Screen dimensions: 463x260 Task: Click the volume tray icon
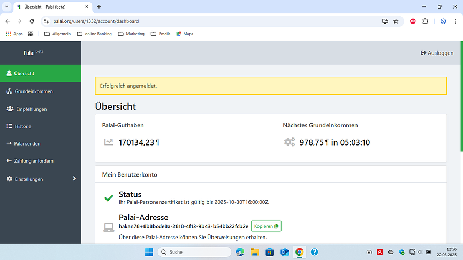tap(420, 252)
